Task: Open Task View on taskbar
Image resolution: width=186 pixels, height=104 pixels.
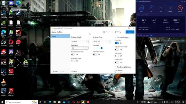Action: click(45, 102)
